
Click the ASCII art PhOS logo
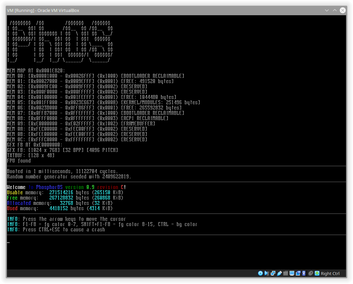[x=60, y=41]
